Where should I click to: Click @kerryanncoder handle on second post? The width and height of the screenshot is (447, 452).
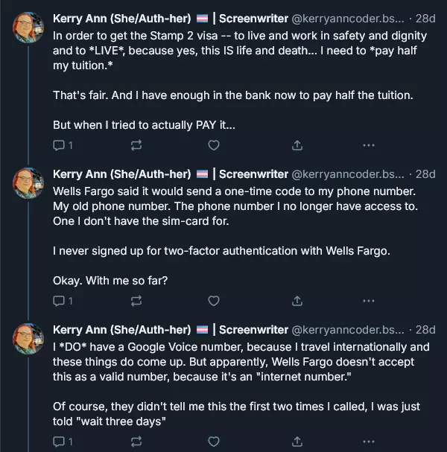[348, 174]
